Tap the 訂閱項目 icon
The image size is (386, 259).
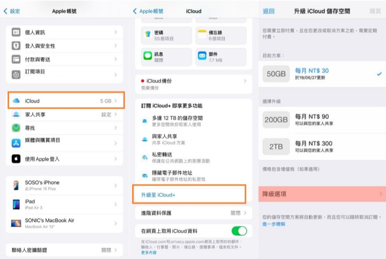[16, 75]
